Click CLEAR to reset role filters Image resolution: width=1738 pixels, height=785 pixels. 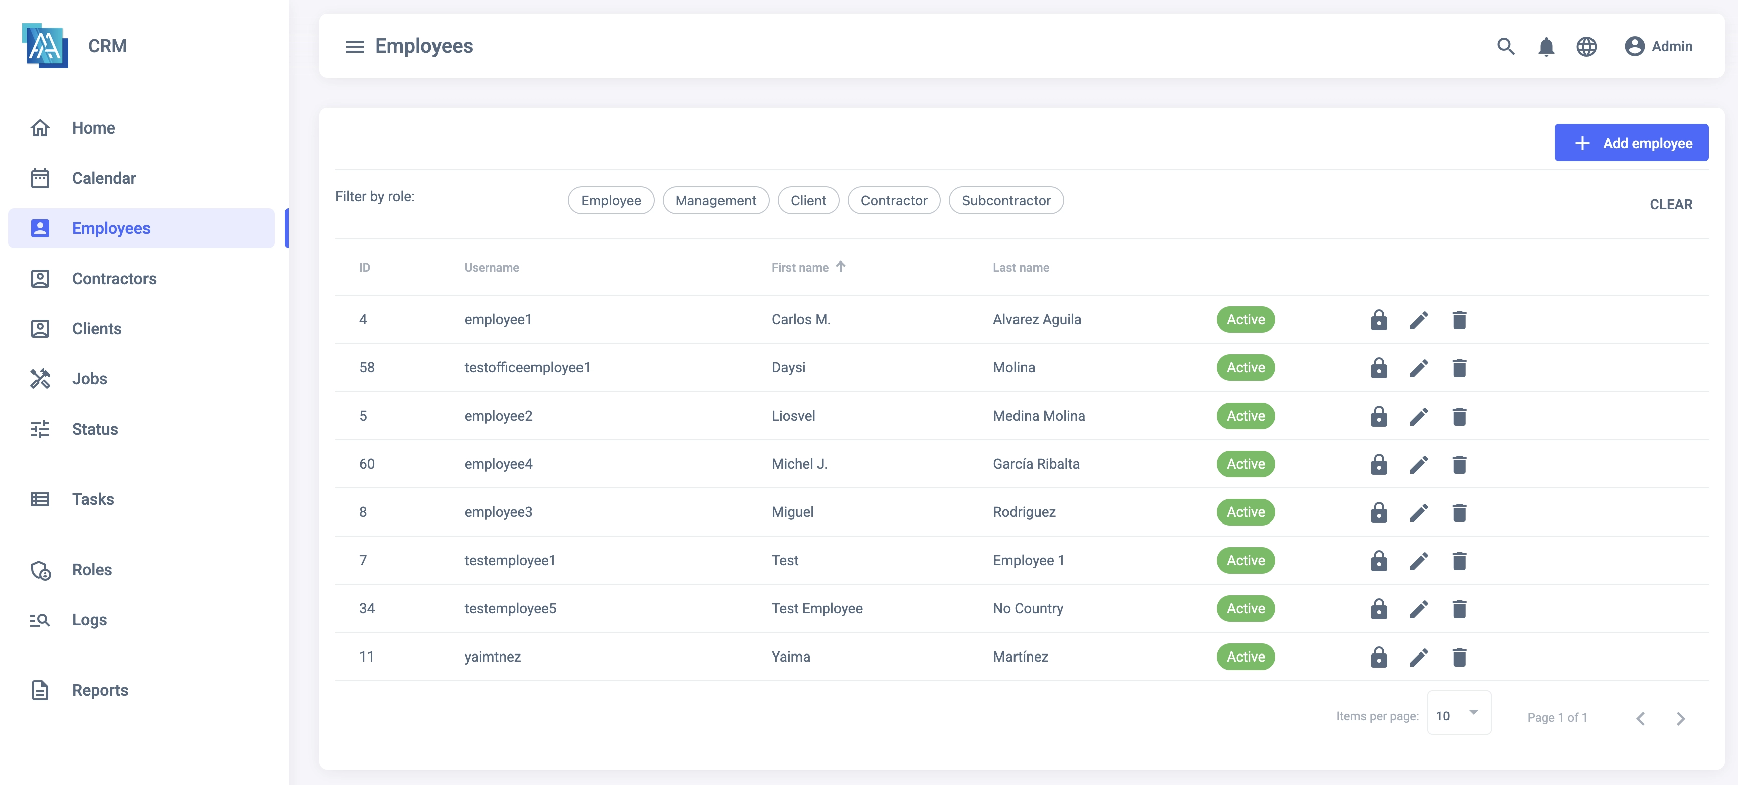(1671, 204)
